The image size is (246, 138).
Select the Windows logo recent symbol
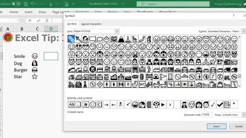85,105
